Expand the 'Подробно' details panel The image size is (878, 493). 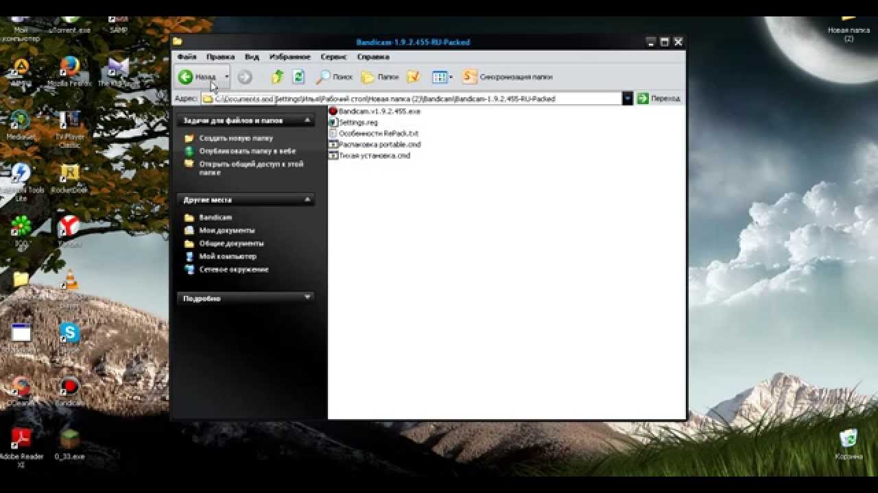[308, 298]
